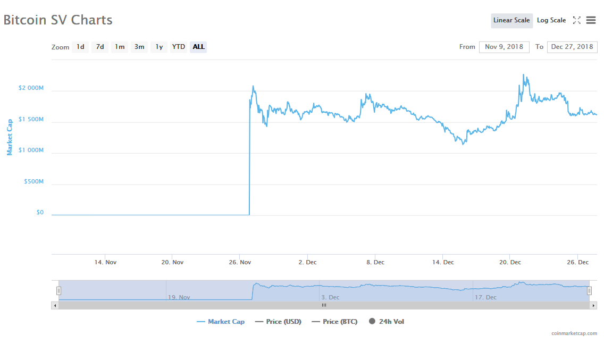604x343 pixels.
Task: Click the 20. Dec date label
Action: click(x=510, y=262)
